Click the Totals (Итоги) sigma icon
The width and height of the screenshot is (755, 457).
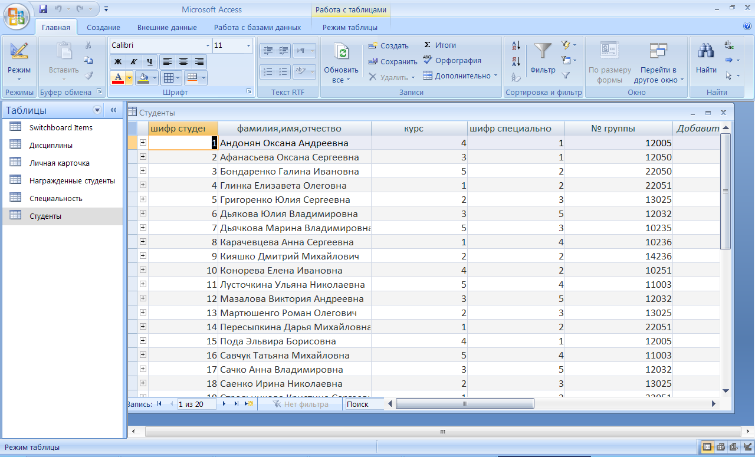click(x=428, y=45)
